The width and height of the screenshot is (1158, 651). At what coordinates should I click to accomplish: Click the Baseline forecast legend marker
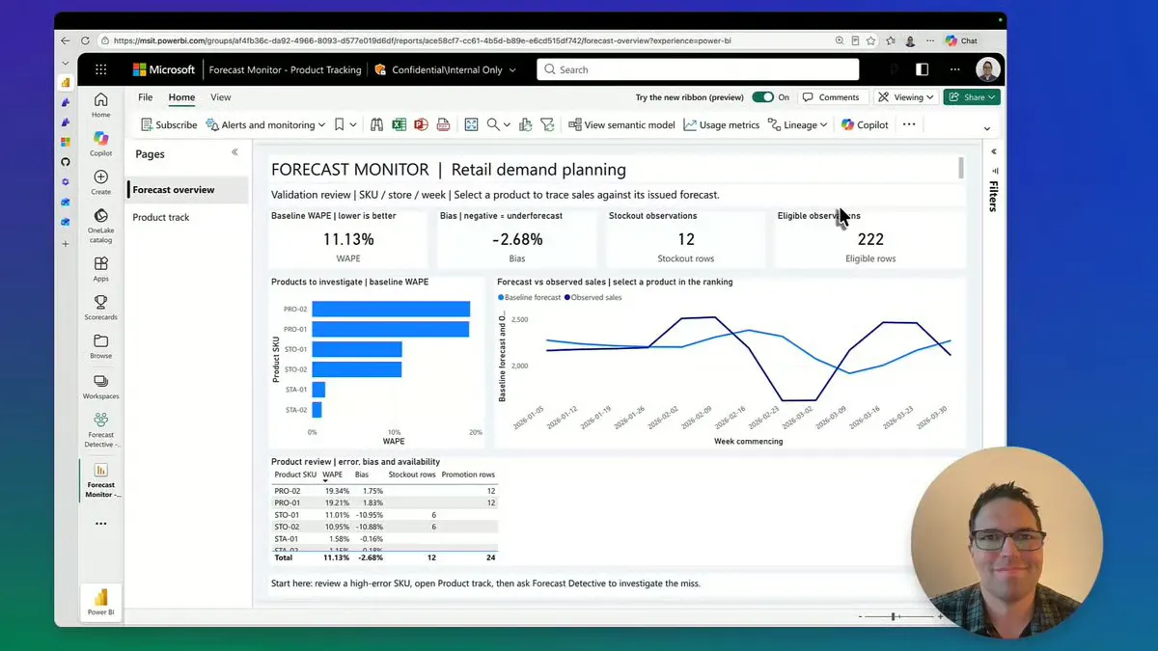(501, 298)
